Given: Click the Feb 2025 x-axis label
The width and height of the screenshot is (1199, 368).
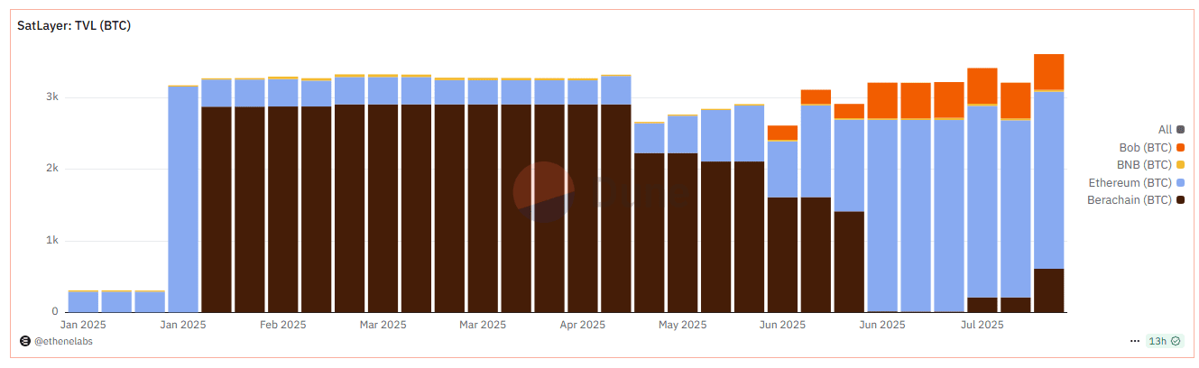Looking at the screenshot, I should pyautogui.click(x=283, y=325).
